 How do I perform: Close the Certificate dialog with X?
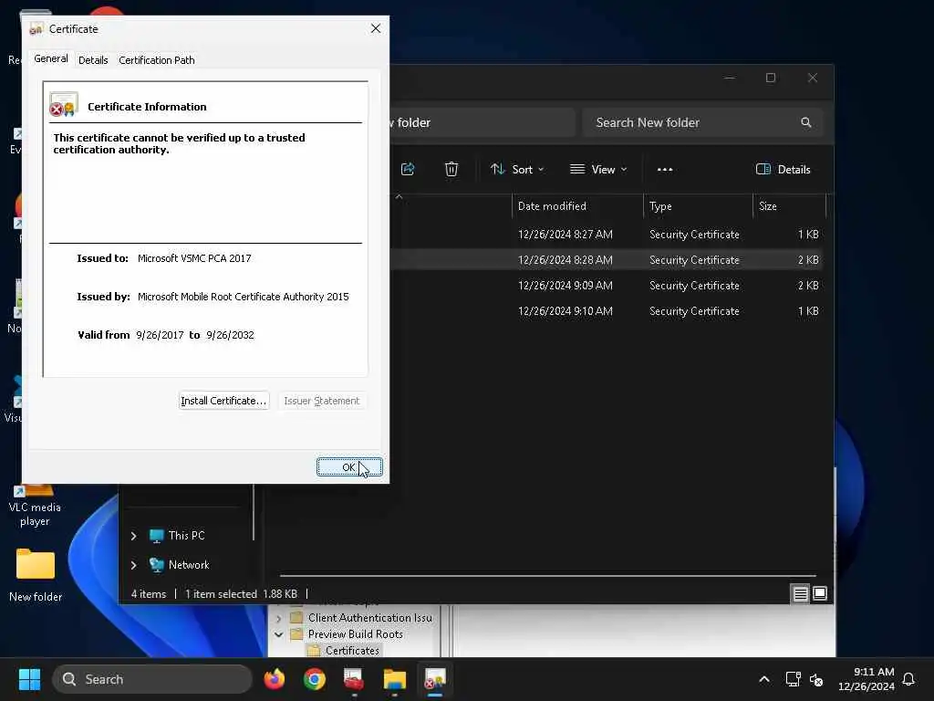375,28
